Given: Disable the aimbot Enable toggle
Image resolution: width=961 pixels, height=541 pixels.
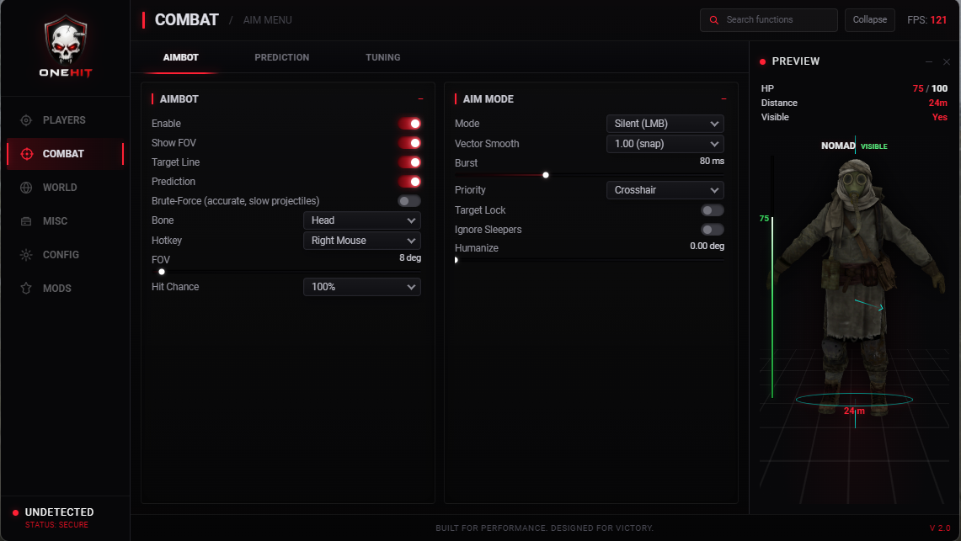Looking at the screenshot, I should tap(409, 124).
